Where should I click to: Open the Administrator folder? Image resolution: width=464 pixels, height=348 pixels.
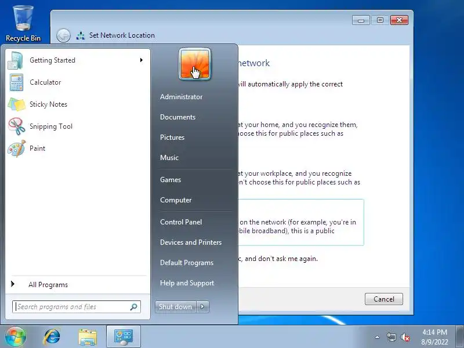click(182, 97)
